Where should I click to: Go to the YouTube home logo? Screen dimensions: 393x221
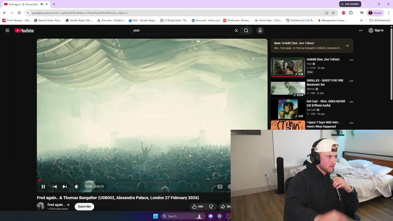24,30
